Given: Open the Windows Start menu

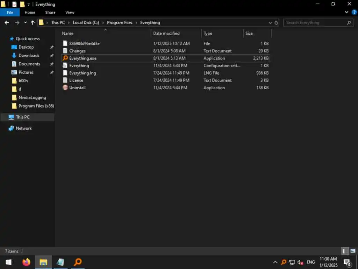Looking at the screenshot, I should pos(8,262).
